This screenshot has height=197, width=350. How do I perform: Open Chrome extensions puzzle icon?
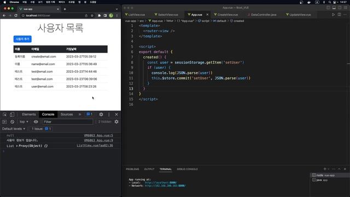pos(99,15)
